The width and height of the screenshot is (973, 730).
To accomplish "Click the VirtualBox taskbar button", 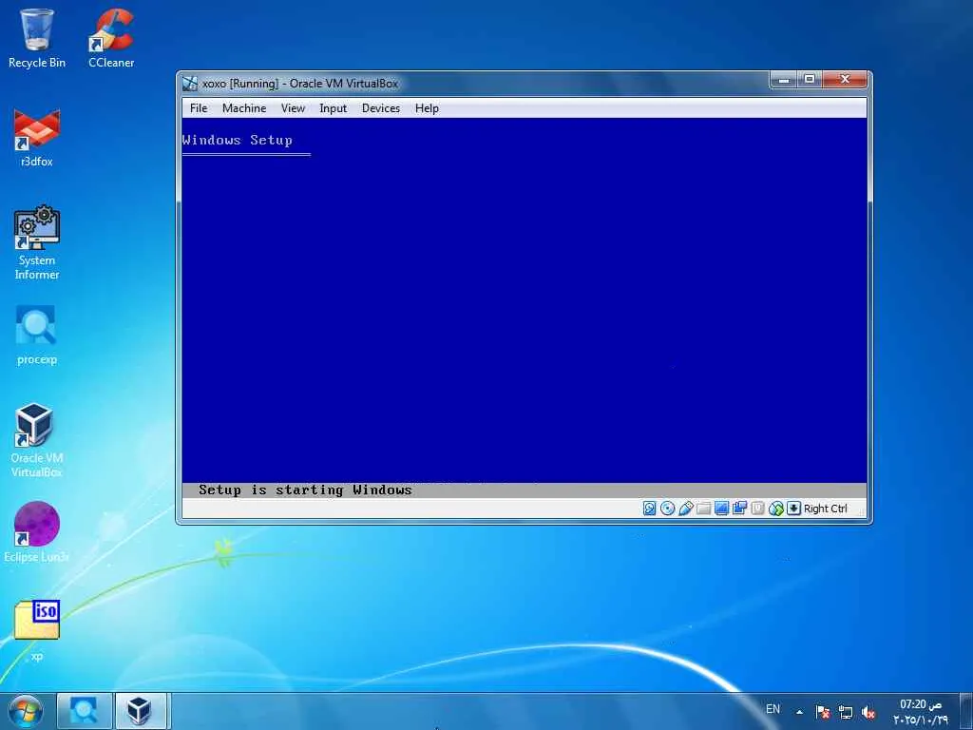I will [x=141, y=711].
